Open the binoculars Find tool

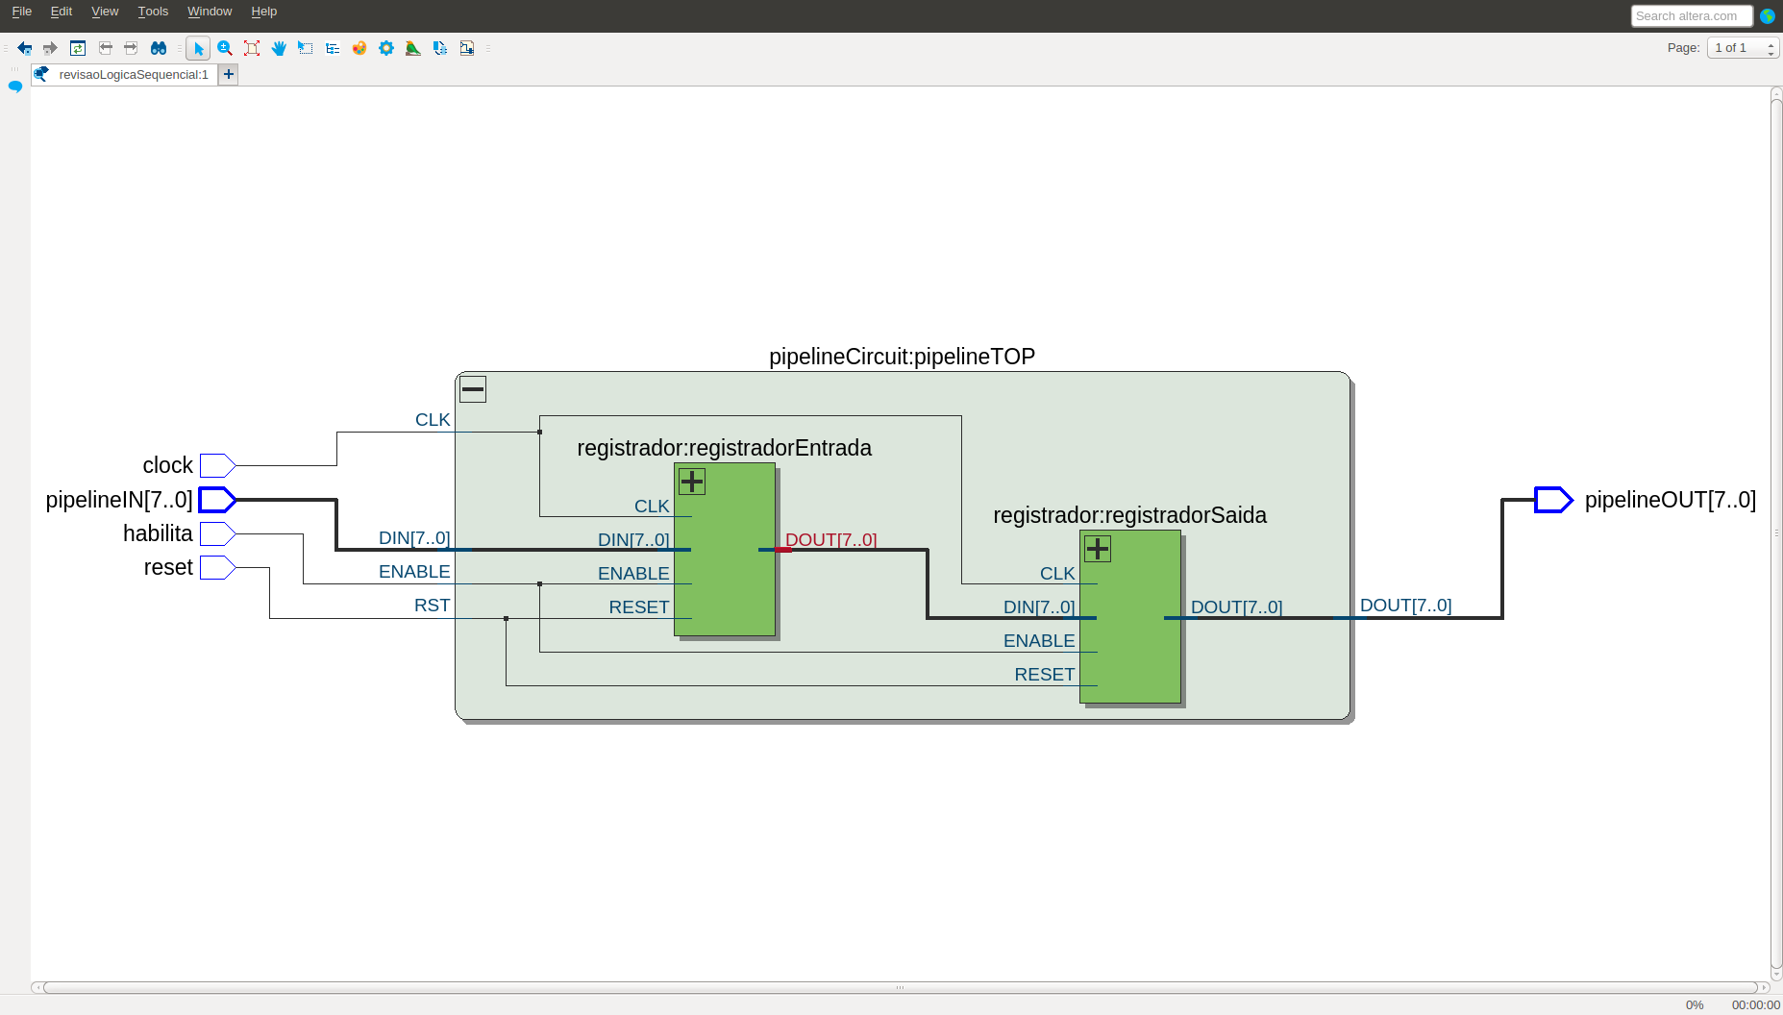159,48
